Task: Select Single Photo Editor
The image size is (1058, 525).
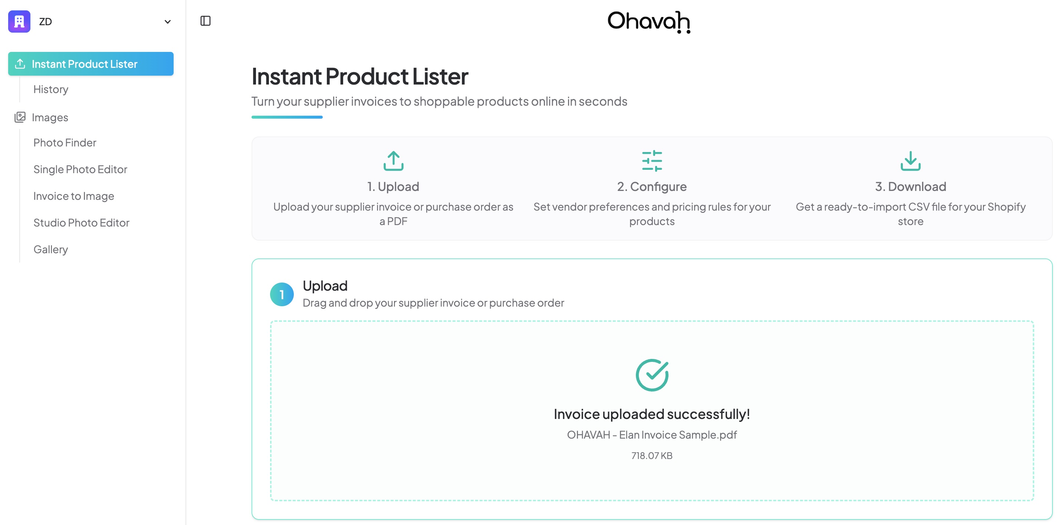Action: pyautogui.click(x=80, y=169)
